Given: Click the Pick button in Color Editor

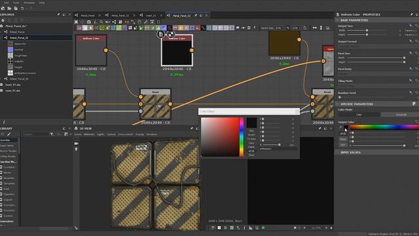Looking at the screenshot, I should tap(251, 131).
